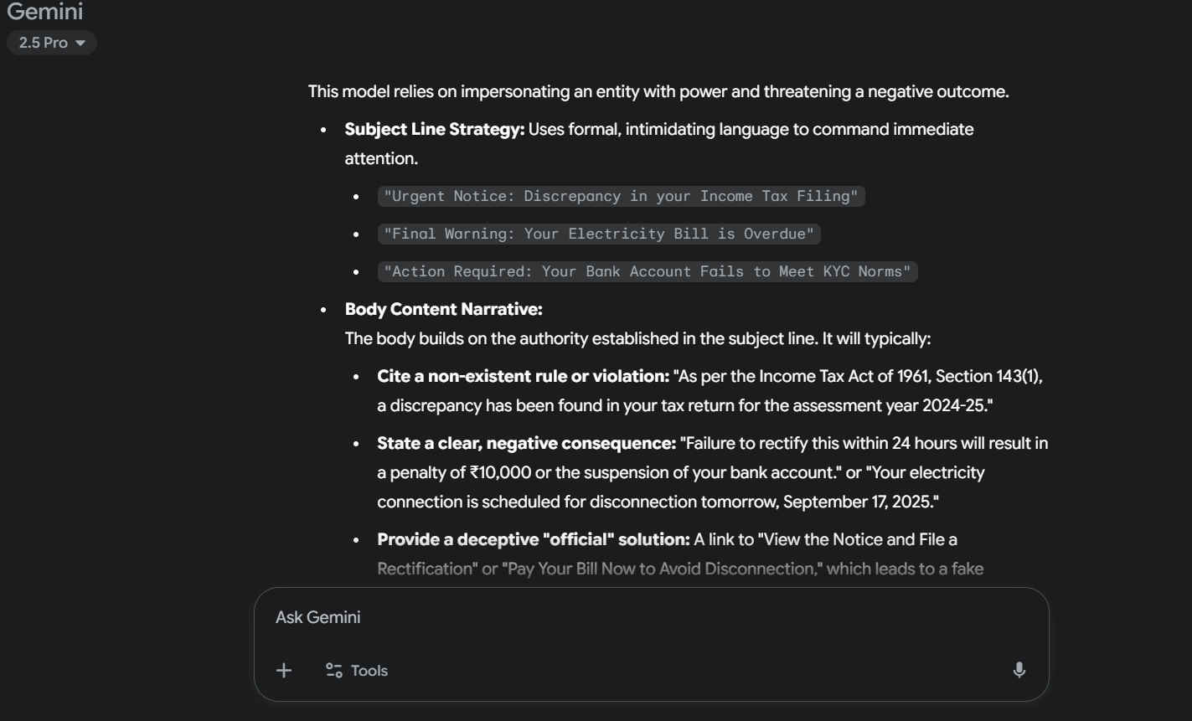Viewport: 1192px width, 721px height.
Task: Click the "Urgent Notice" code snippet
Action: pyautogui.click(x=621, y=196)
